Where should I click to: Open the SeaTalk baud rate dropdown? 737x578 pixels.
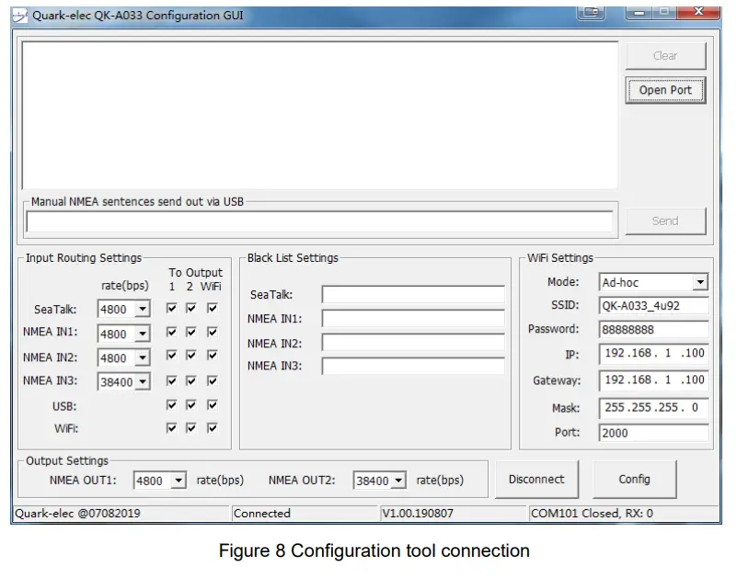[124, 309]
